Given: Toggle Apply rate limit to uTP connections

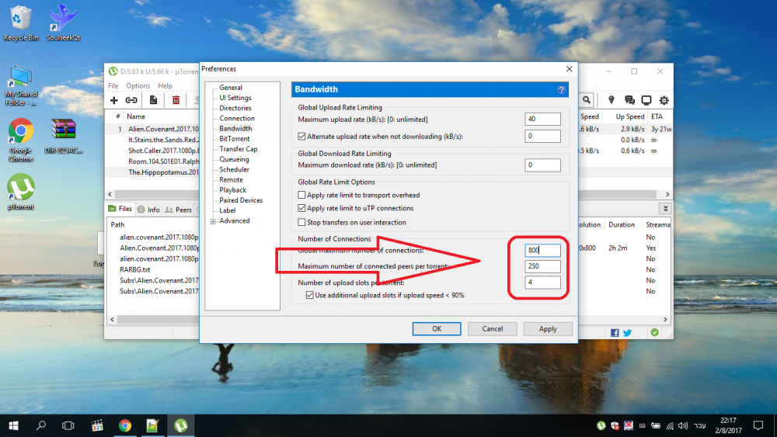Looking at the screenshot, I should click(x=301, y=208).
